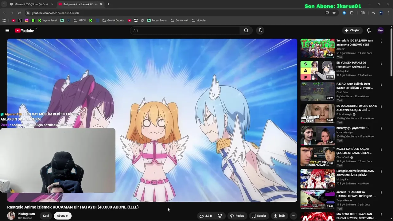This screenshot has height=221, width=393.
Task: Open Jahrein HANSUO'YA HAKSIZLIK video
Action: point(356,194)
